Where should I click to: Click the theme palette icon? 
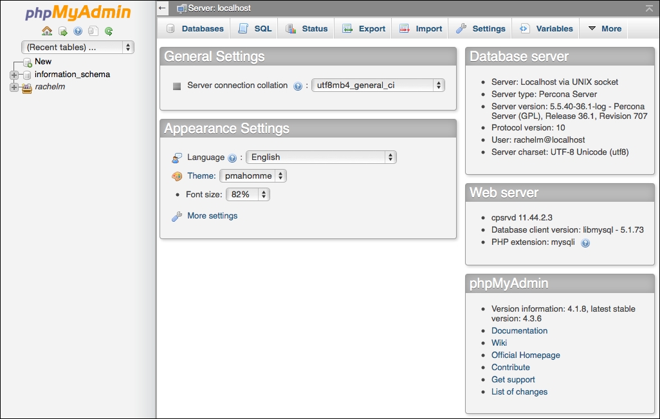point(177,176)
